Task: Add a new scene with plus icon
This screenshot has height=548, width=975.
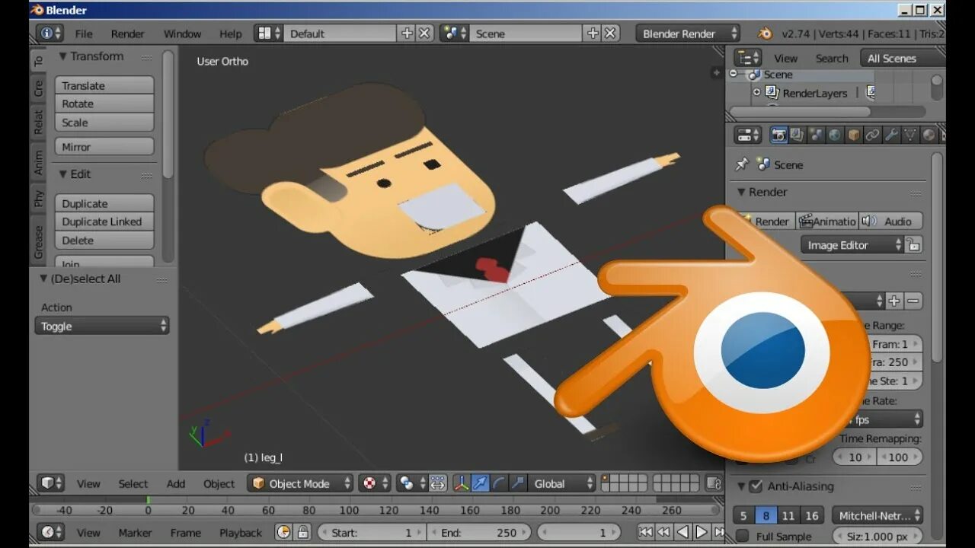Action: coord(593,33)
